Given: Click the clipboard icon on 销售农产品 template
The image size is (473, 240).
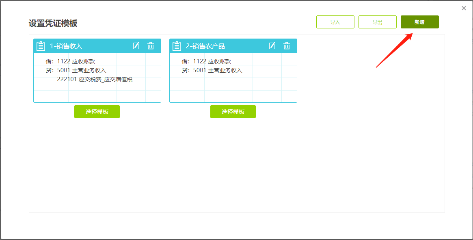Looking at the screenshot, I should click(177, 45).
